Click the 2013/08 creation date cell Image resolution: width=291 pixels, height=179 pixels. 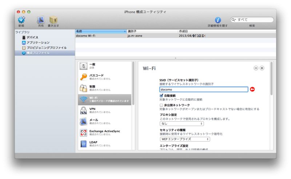(x=192, y=36)
